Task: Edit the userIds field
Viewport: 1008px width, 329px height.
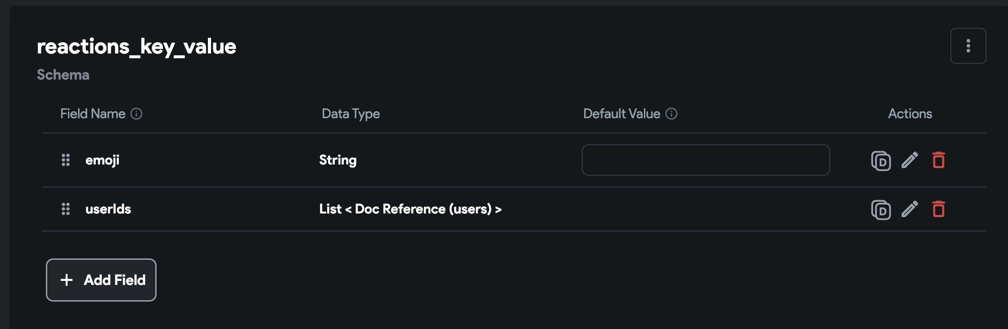Action: pyautogui.click(x=909, y=209)
